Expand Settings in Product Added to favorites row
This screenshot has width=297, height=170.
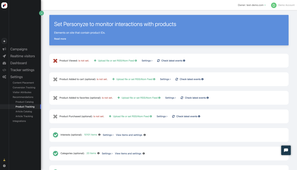point(171,98)
